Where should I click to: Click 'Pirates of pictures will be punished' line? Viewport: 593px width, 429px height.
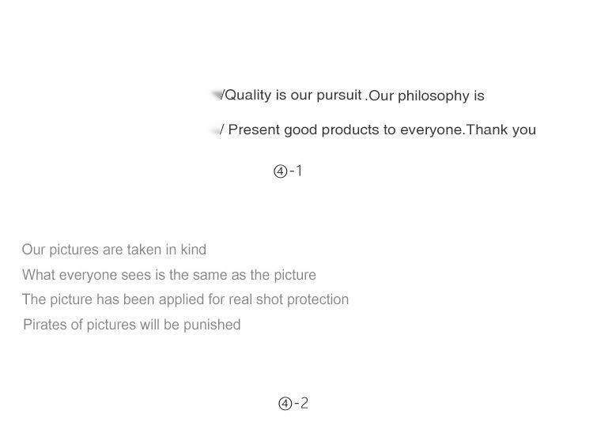(x=131, y=325)
